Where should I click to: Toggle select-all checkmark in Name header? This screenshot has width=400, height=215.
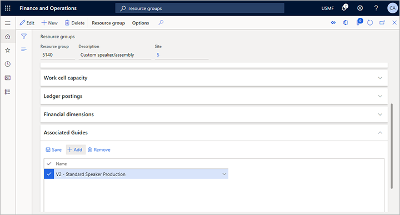(x=49, y=164)
